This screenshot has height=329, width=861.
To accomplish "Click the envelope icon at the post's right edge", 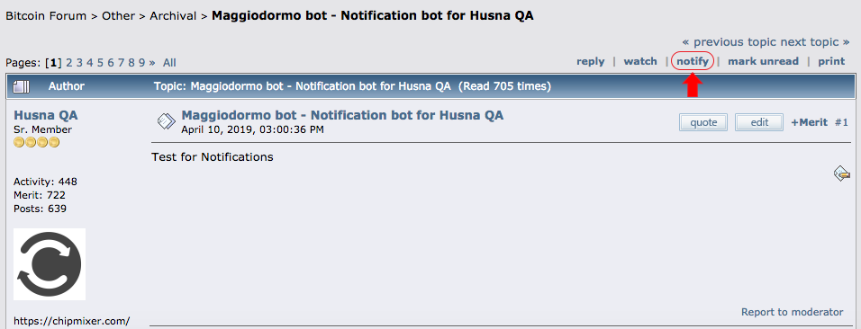I will (842, 173).
